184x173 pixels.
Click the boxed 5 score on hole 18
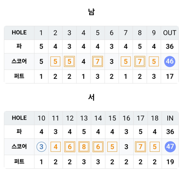155,147
